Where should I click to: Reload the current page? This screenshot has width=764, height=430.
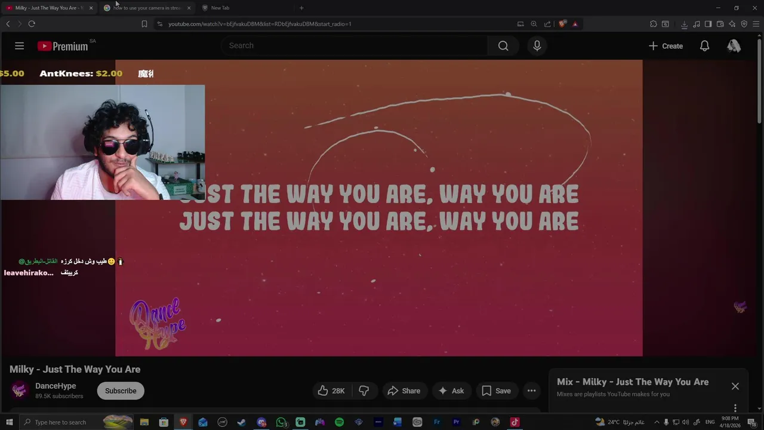32,24
